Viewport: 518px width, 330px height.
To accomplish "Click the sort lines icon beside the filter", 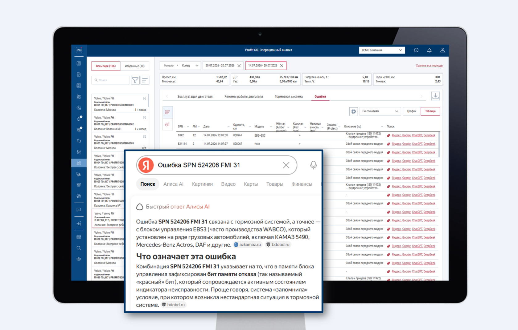I will pyautogui.click(x=145, y=80).
